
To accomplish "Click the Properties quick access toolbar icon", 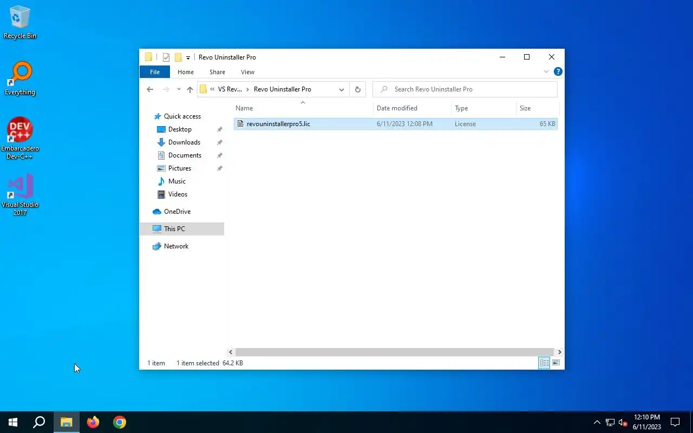I will click(166, 57).
